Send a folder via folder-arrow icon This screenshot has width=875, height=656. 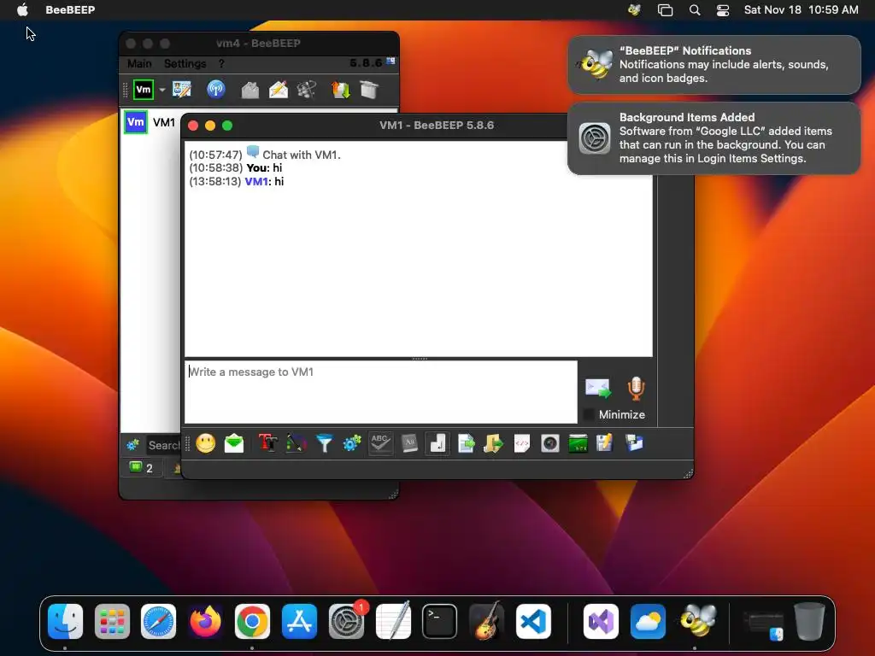[x=493, y=443]
